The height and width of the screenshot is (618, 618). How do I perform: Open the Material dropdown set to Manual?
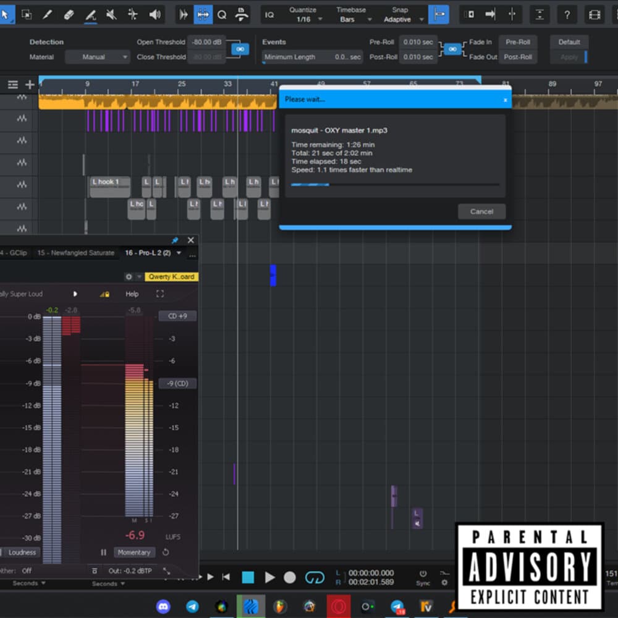pyautogui.click(x=97, y=56)
